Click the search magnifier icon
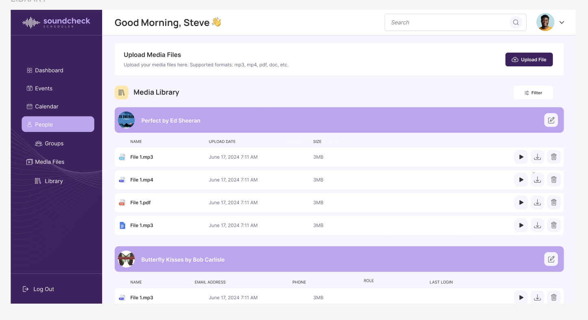Image resolution: width=588 pixels, height=320 pixels. (x=516, y=22)
